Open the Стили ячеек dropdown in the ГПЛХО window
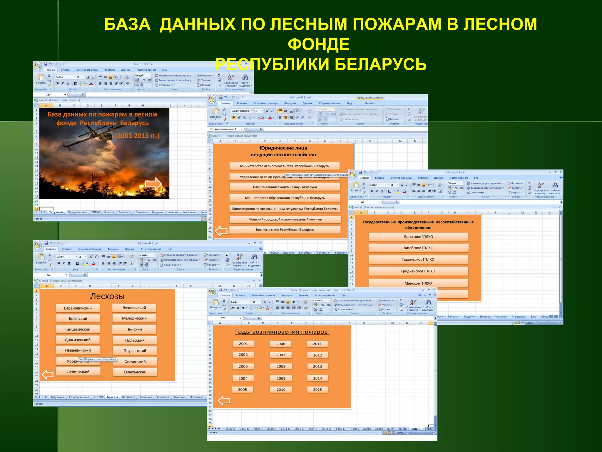Screen dimensions: 602x452 click(x=476, y=193)
